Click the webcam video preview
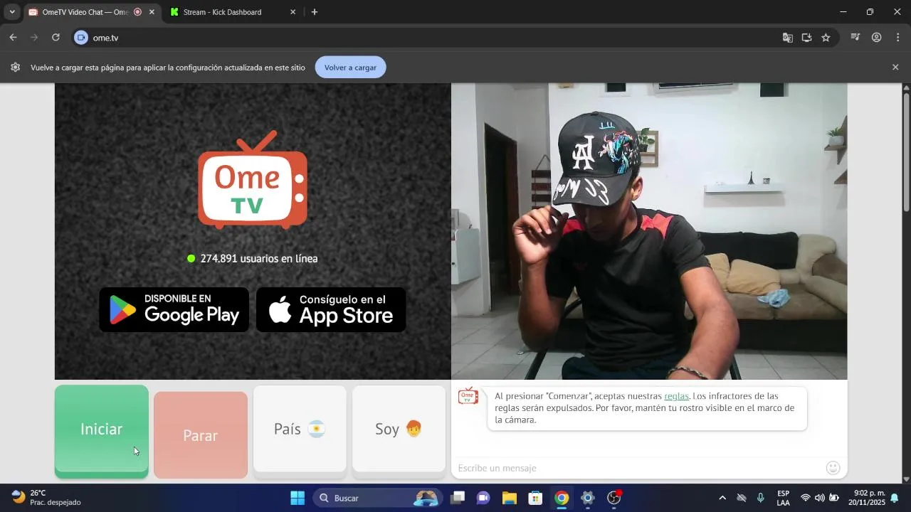The image size is (911, 512). coord(649,231)
